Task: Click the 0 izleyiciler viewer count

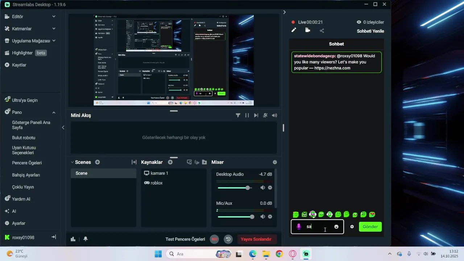Action: (370, 22)
